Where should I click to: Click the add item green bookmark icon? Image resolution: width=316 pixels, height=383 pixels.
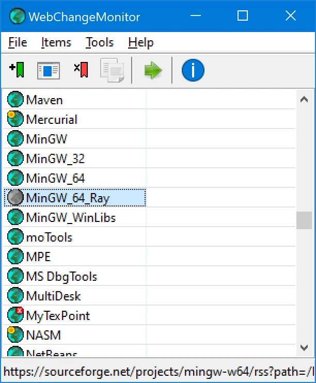(17, 70)
